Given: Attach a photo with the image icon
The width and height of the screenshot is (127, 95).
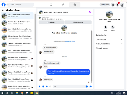Looking at the screenshot, I should tap(43, 86).
